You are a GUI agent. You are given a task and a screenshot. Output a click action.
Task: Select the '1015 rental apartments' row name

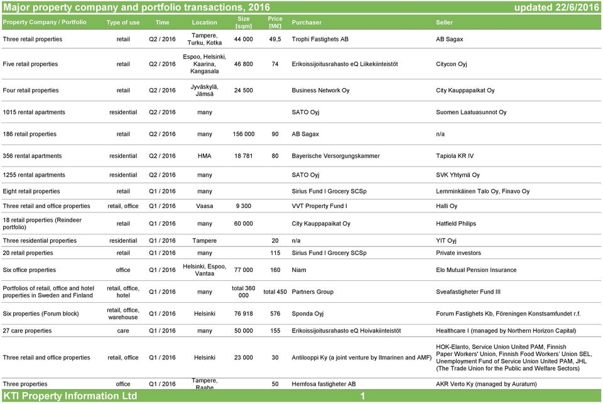pyautogui.click(x=34, y=112)
